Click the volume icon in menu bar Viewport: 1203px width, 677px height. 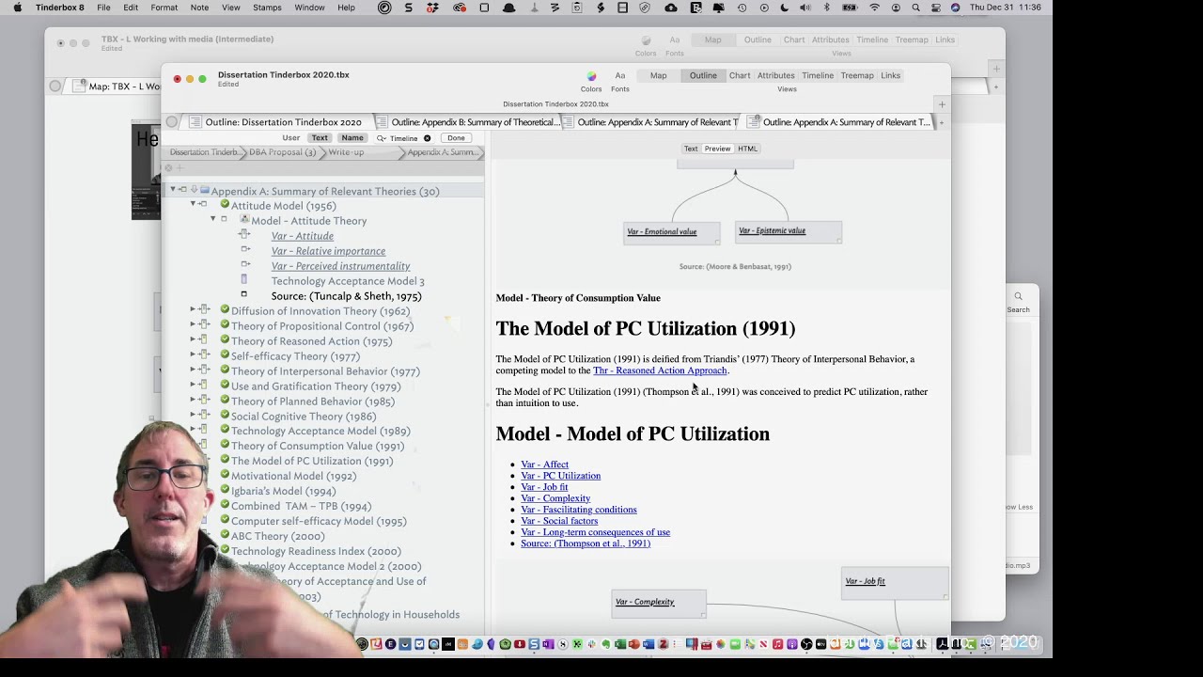coord(805,8)
